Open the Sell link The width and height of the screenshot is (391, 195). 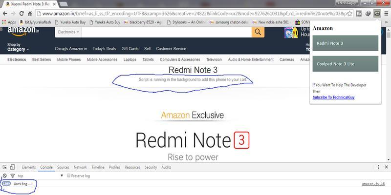point(148,48)
